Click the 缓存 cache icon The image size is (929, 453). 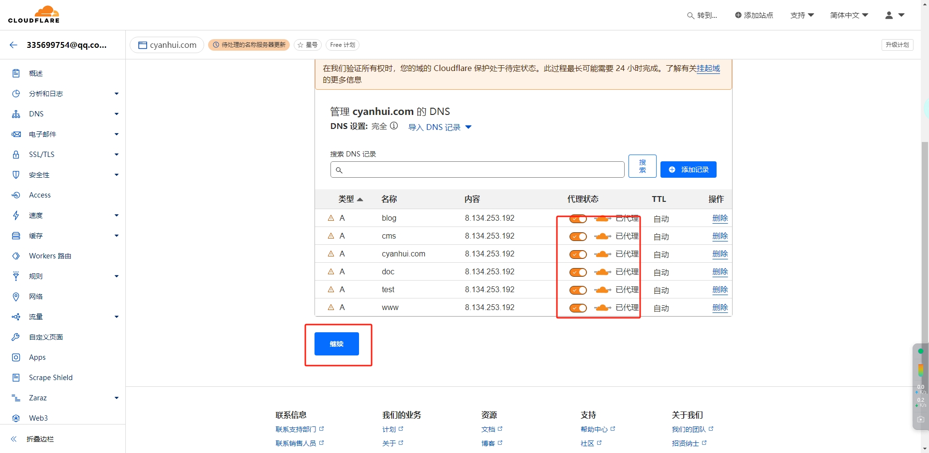click(x=16, y=236)
